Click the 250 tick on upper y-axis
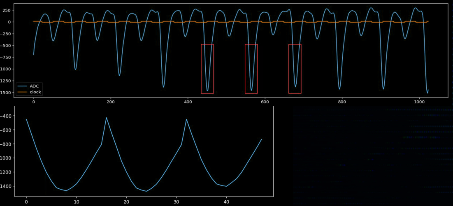453x206 pixels. point(7,10)
